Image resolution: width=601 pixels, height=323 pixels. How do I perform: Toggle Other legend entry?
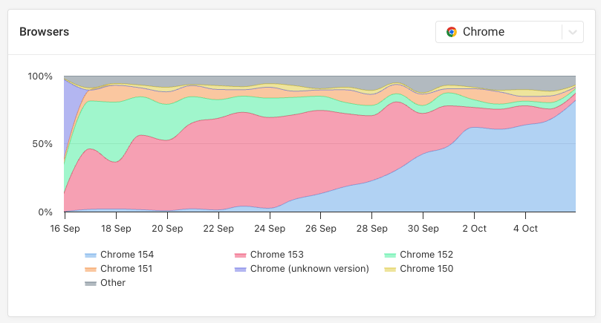pyautogui.click(x=105, y=283)
